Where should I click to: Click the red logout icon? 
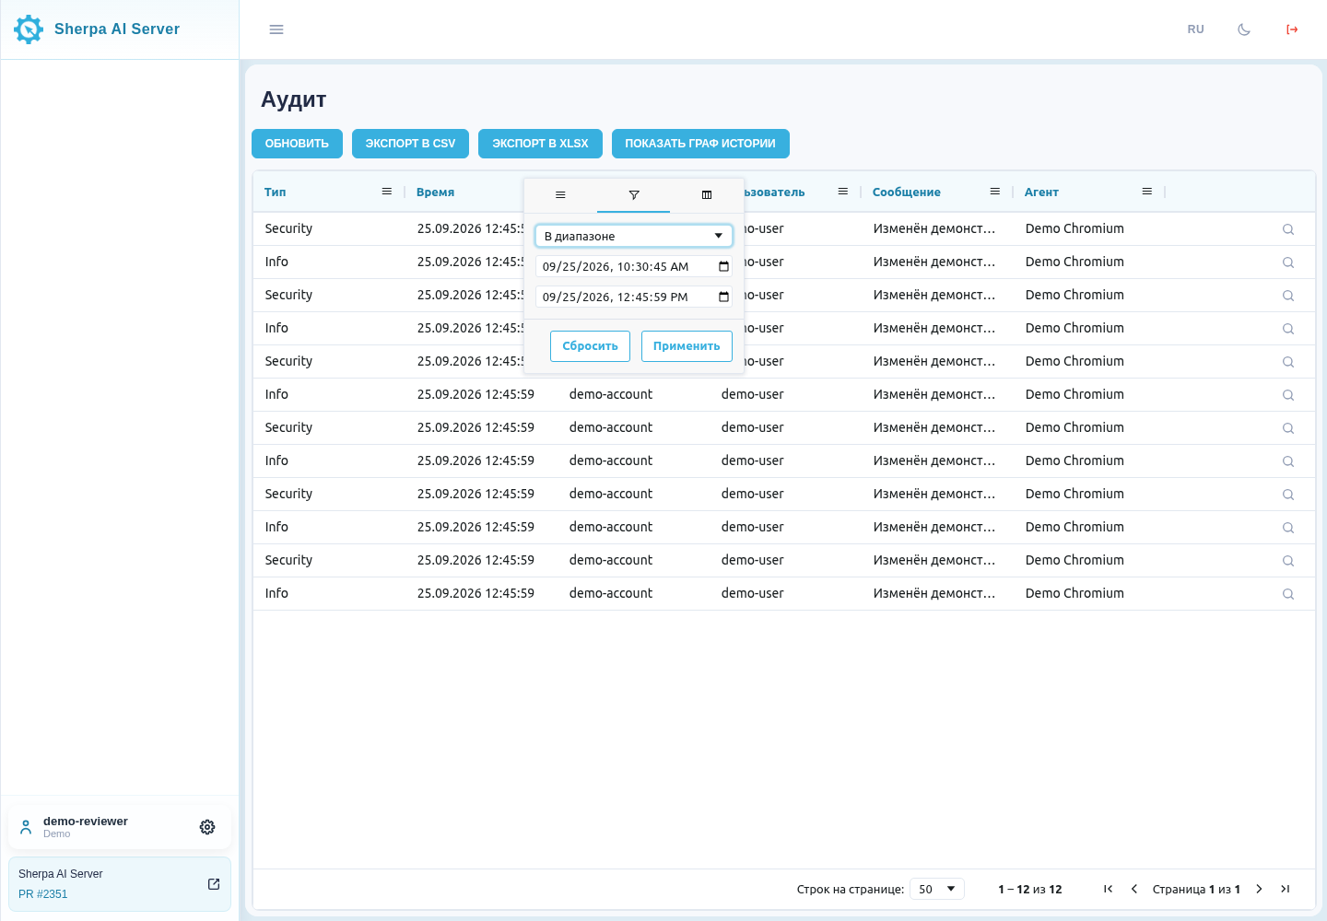(x=1292, y=29)
